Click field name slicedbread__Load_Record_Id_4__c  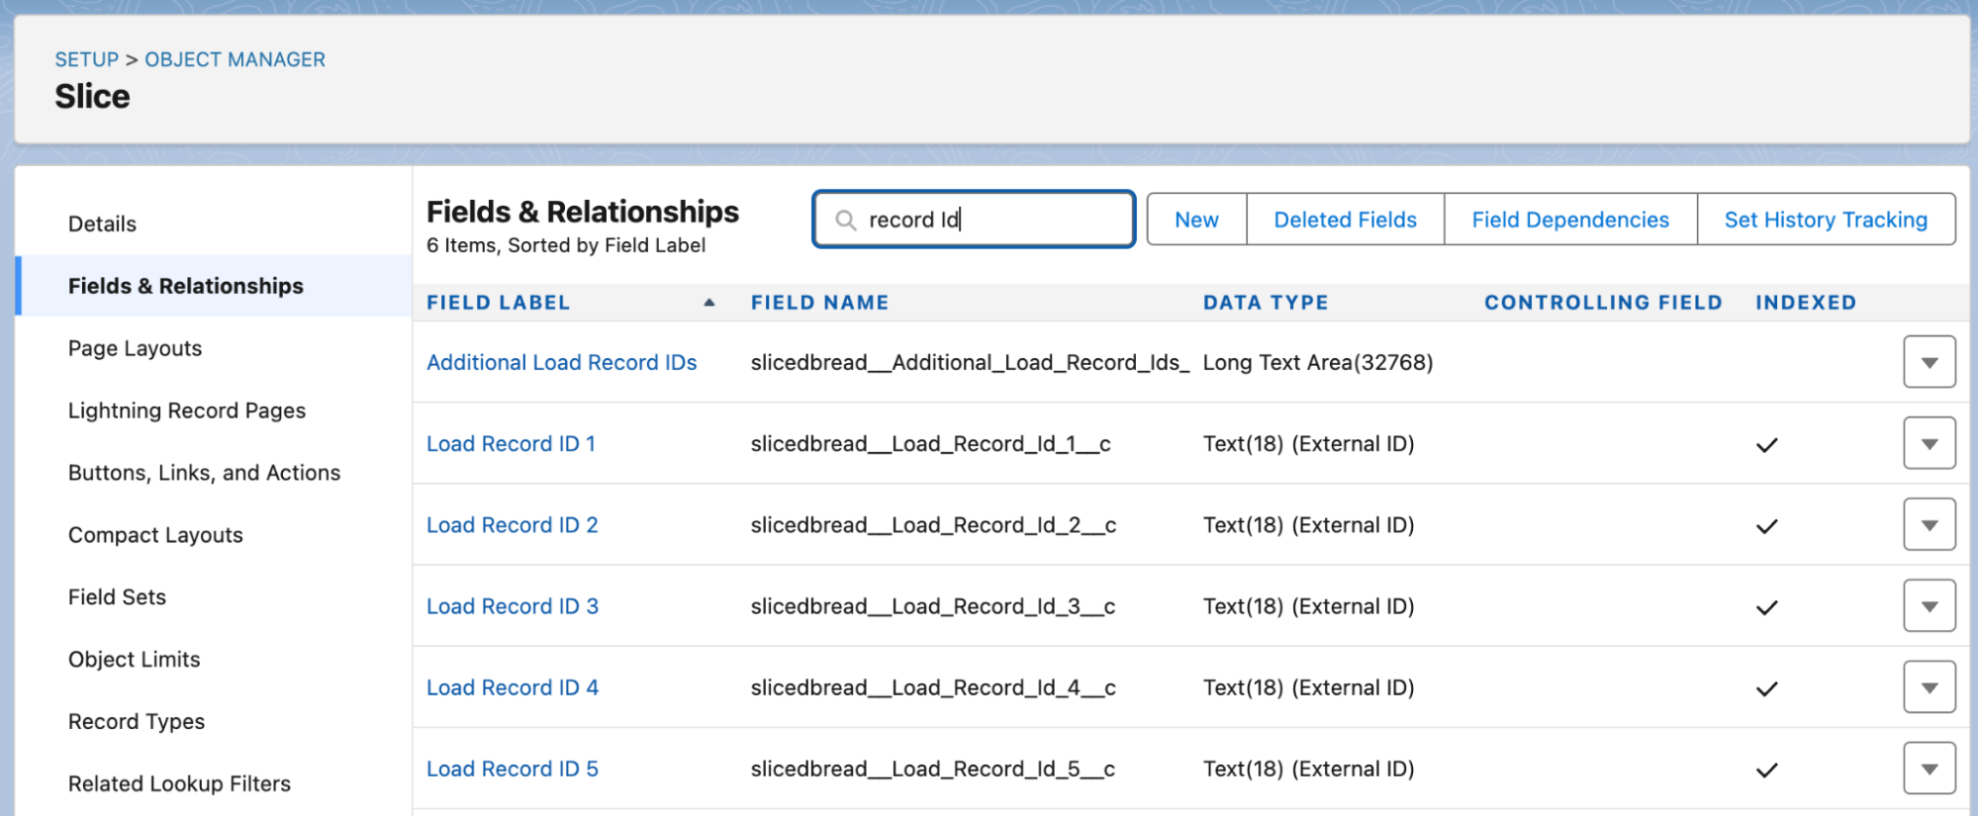coord(933,687)
